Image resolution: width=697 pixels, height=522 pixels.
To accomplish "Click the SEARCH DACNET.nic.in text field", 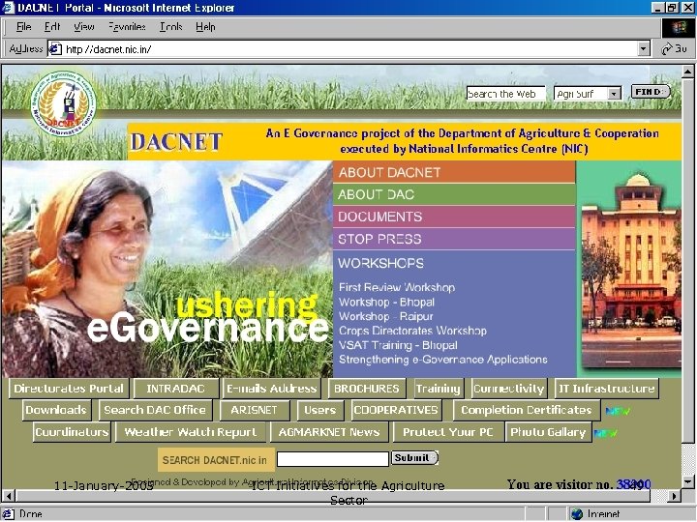I will 332,459.
